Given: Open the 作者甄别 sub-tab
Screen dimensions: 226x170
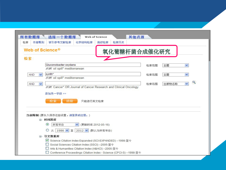Looking at the screenshot, I should point(38,42).
